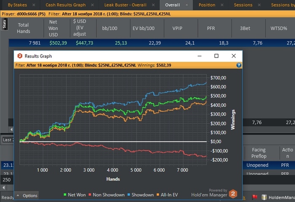Click the Results Graph filter bar text

point(93,65)
